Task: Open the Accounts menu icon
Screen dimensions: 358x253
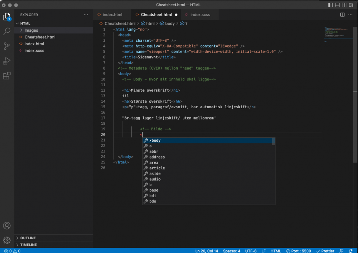Action: 7,226
